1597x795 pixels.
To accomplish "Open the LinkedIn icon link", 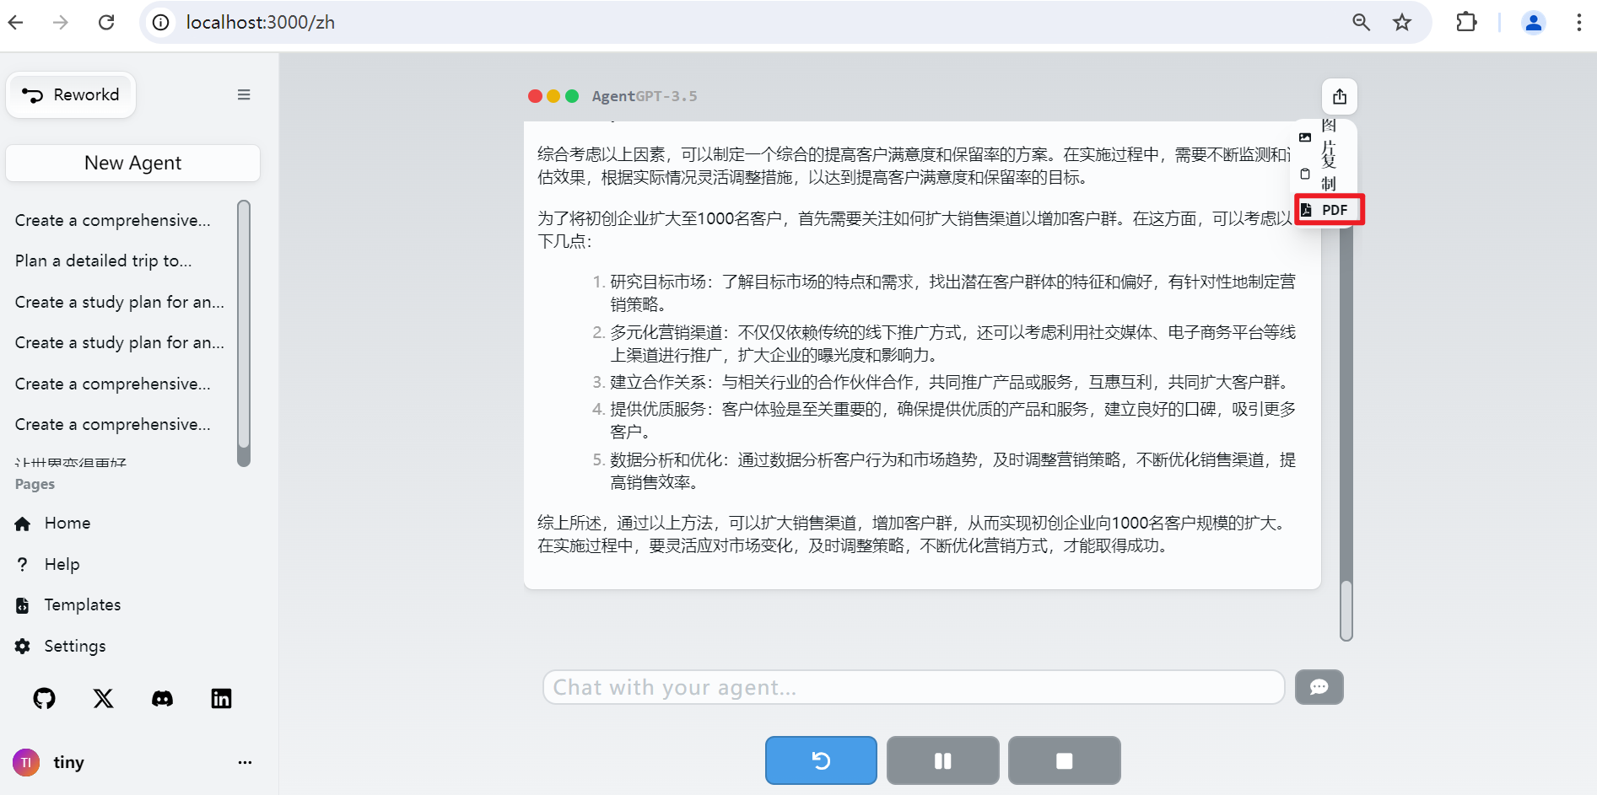I will 221,698.
